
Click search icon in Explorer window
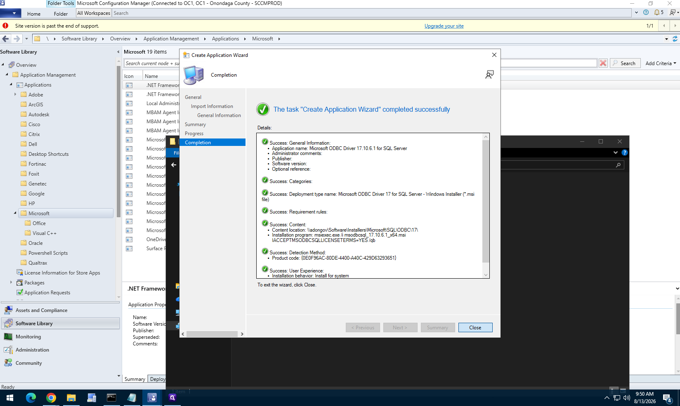click(618, 165)
